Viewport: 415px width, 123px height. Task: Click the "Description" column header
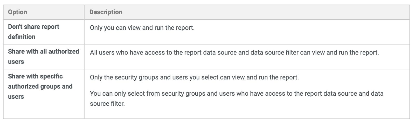[106, 12]
